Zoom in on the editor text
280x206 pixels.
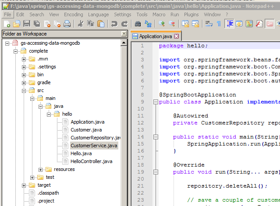click(x=162, y=24)
